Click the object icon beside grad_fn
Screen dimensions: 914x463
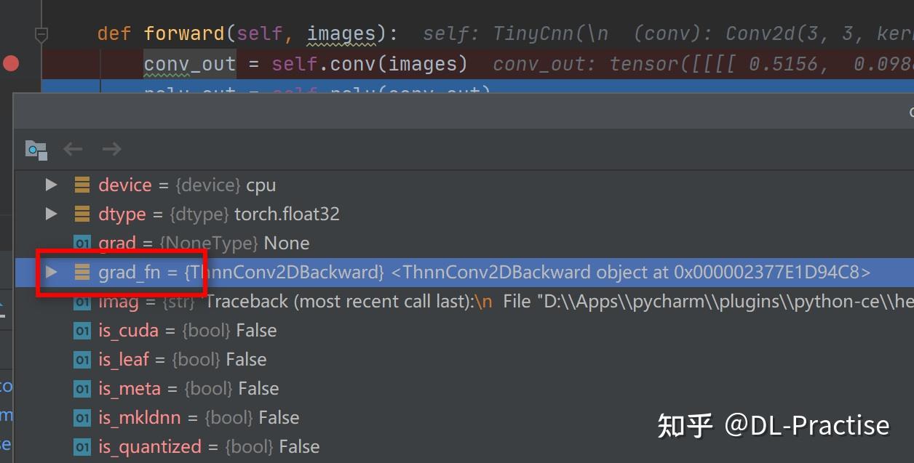pyautogui.click(x=81, y=272)
